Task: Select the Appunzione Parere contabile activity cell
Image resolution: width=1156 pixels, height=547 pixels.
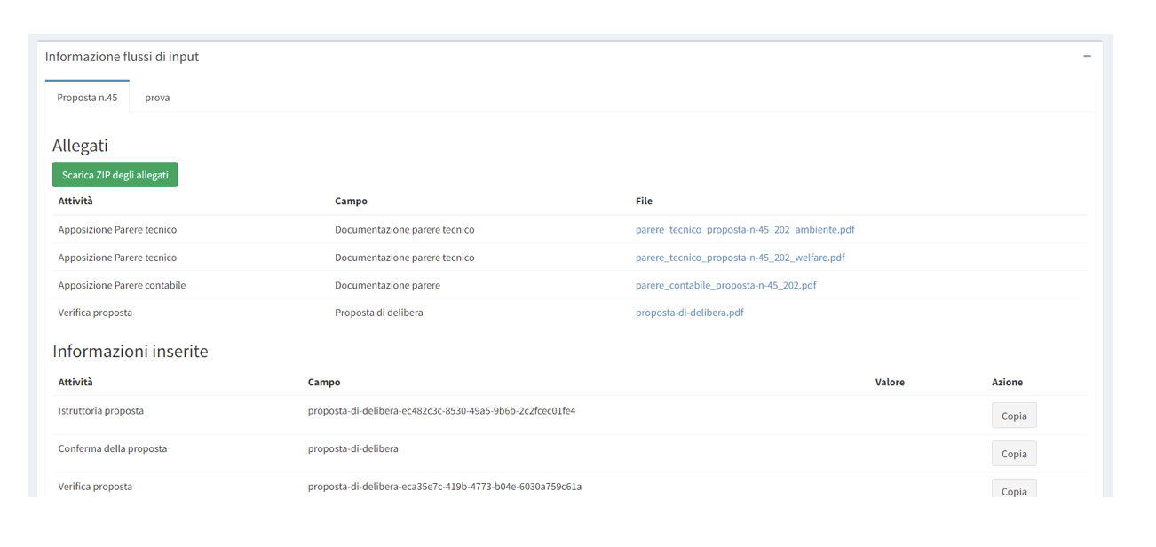Action: click(x=122, y=286)
